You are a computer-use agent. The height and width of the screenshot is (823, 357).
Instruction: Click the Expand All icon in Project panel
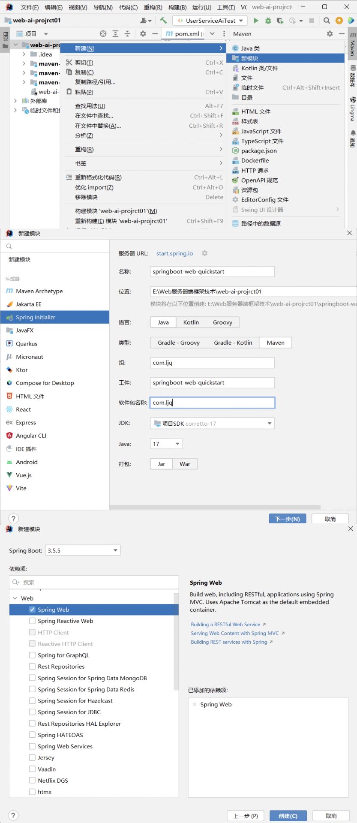(x=115, y=34)
